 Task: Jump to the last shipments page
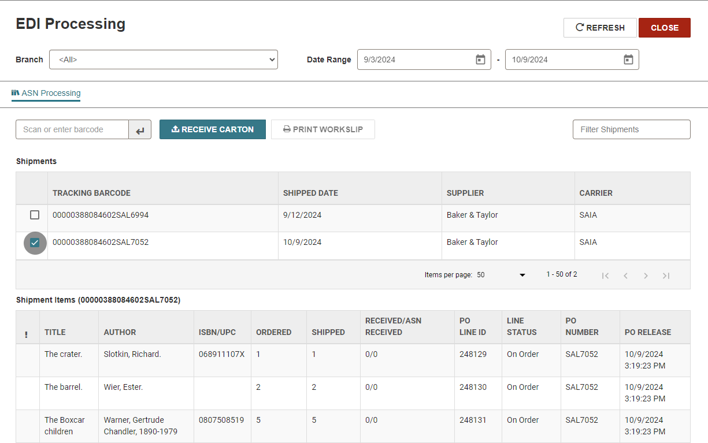pos(666,276)
